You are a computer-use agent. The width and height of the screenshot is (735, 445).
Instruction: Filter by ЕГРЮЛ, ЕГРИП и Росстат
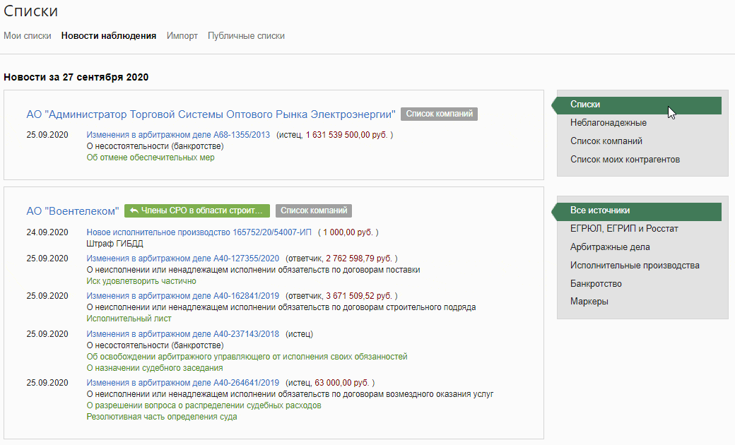624,229
